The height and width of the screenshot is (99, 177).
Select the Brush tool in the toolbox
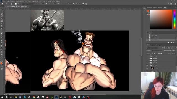(x=2, y=28)
